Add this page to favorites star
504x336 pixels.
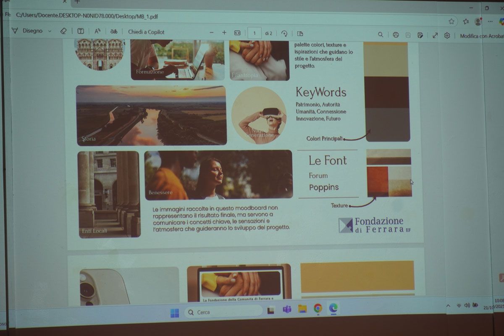coord(451,21)
